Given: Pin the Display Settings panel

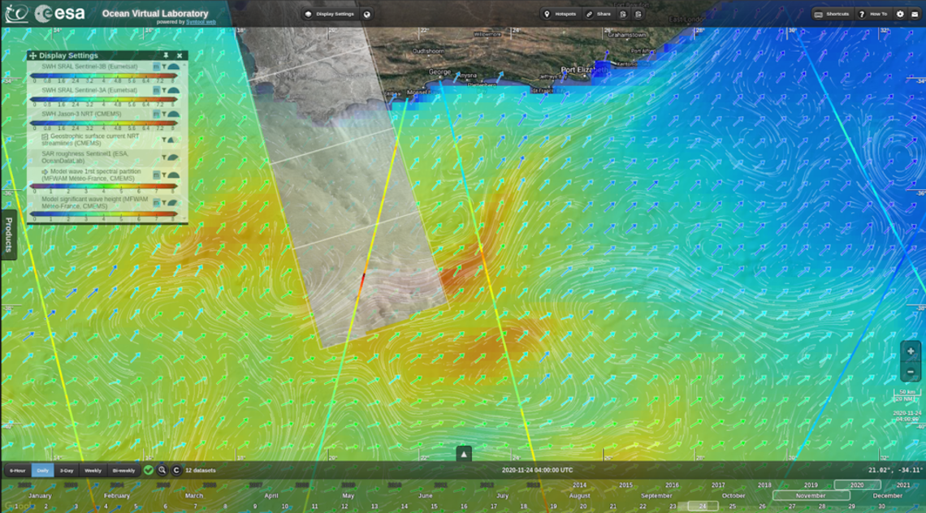Looking at the screenshot, I should pos(166,55).
